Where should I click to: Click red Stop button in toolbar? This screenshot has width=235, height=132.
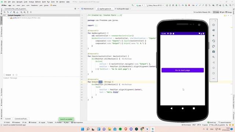click(x=189, y=5)
